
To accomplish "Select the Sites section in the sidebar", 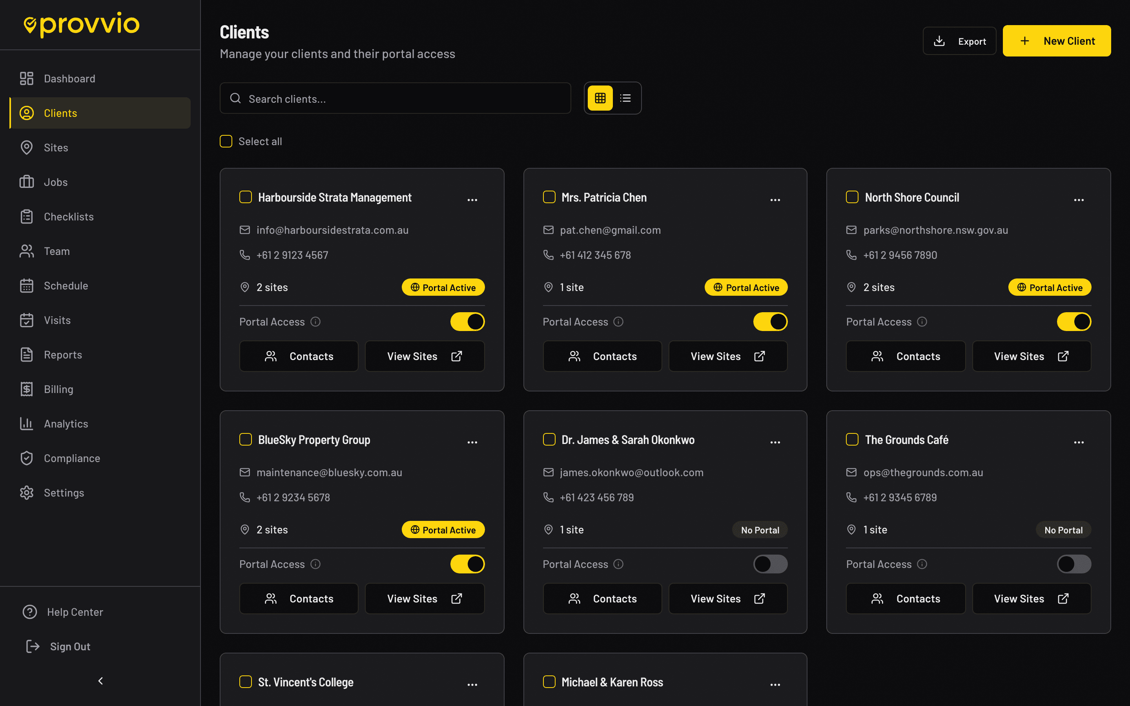I will pos(56,147).
